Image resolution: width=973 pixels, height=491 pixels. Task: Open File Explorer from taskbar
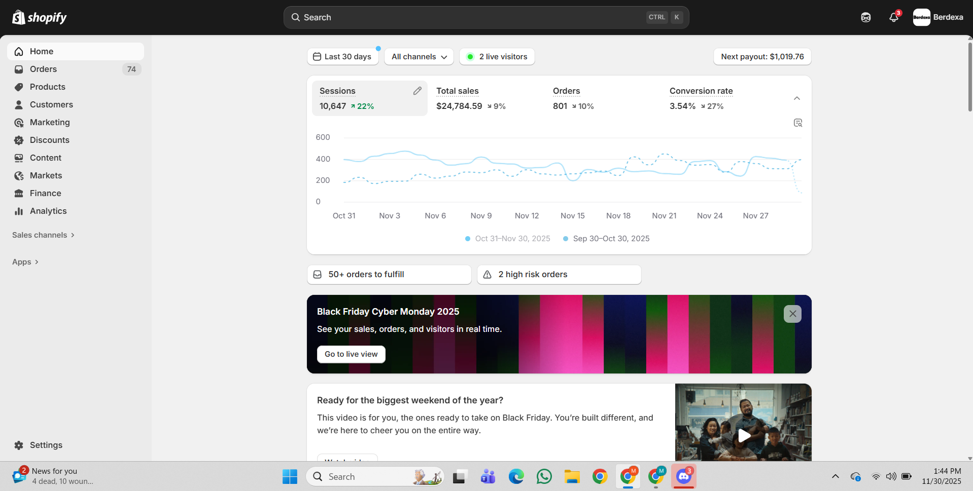572,476
